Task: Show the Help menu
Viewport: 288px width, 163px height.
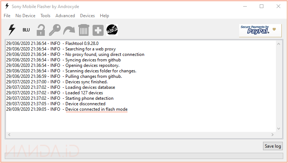Action: 104,16
